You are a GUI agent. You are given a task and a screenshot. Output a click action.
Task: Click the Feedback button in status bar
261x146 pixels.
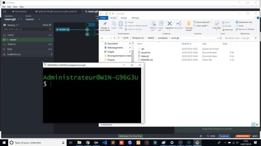pos(224,136)
